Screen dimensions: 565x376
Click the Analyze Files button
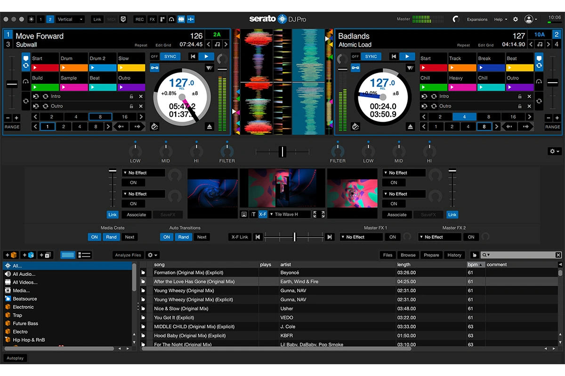point(127,255)
